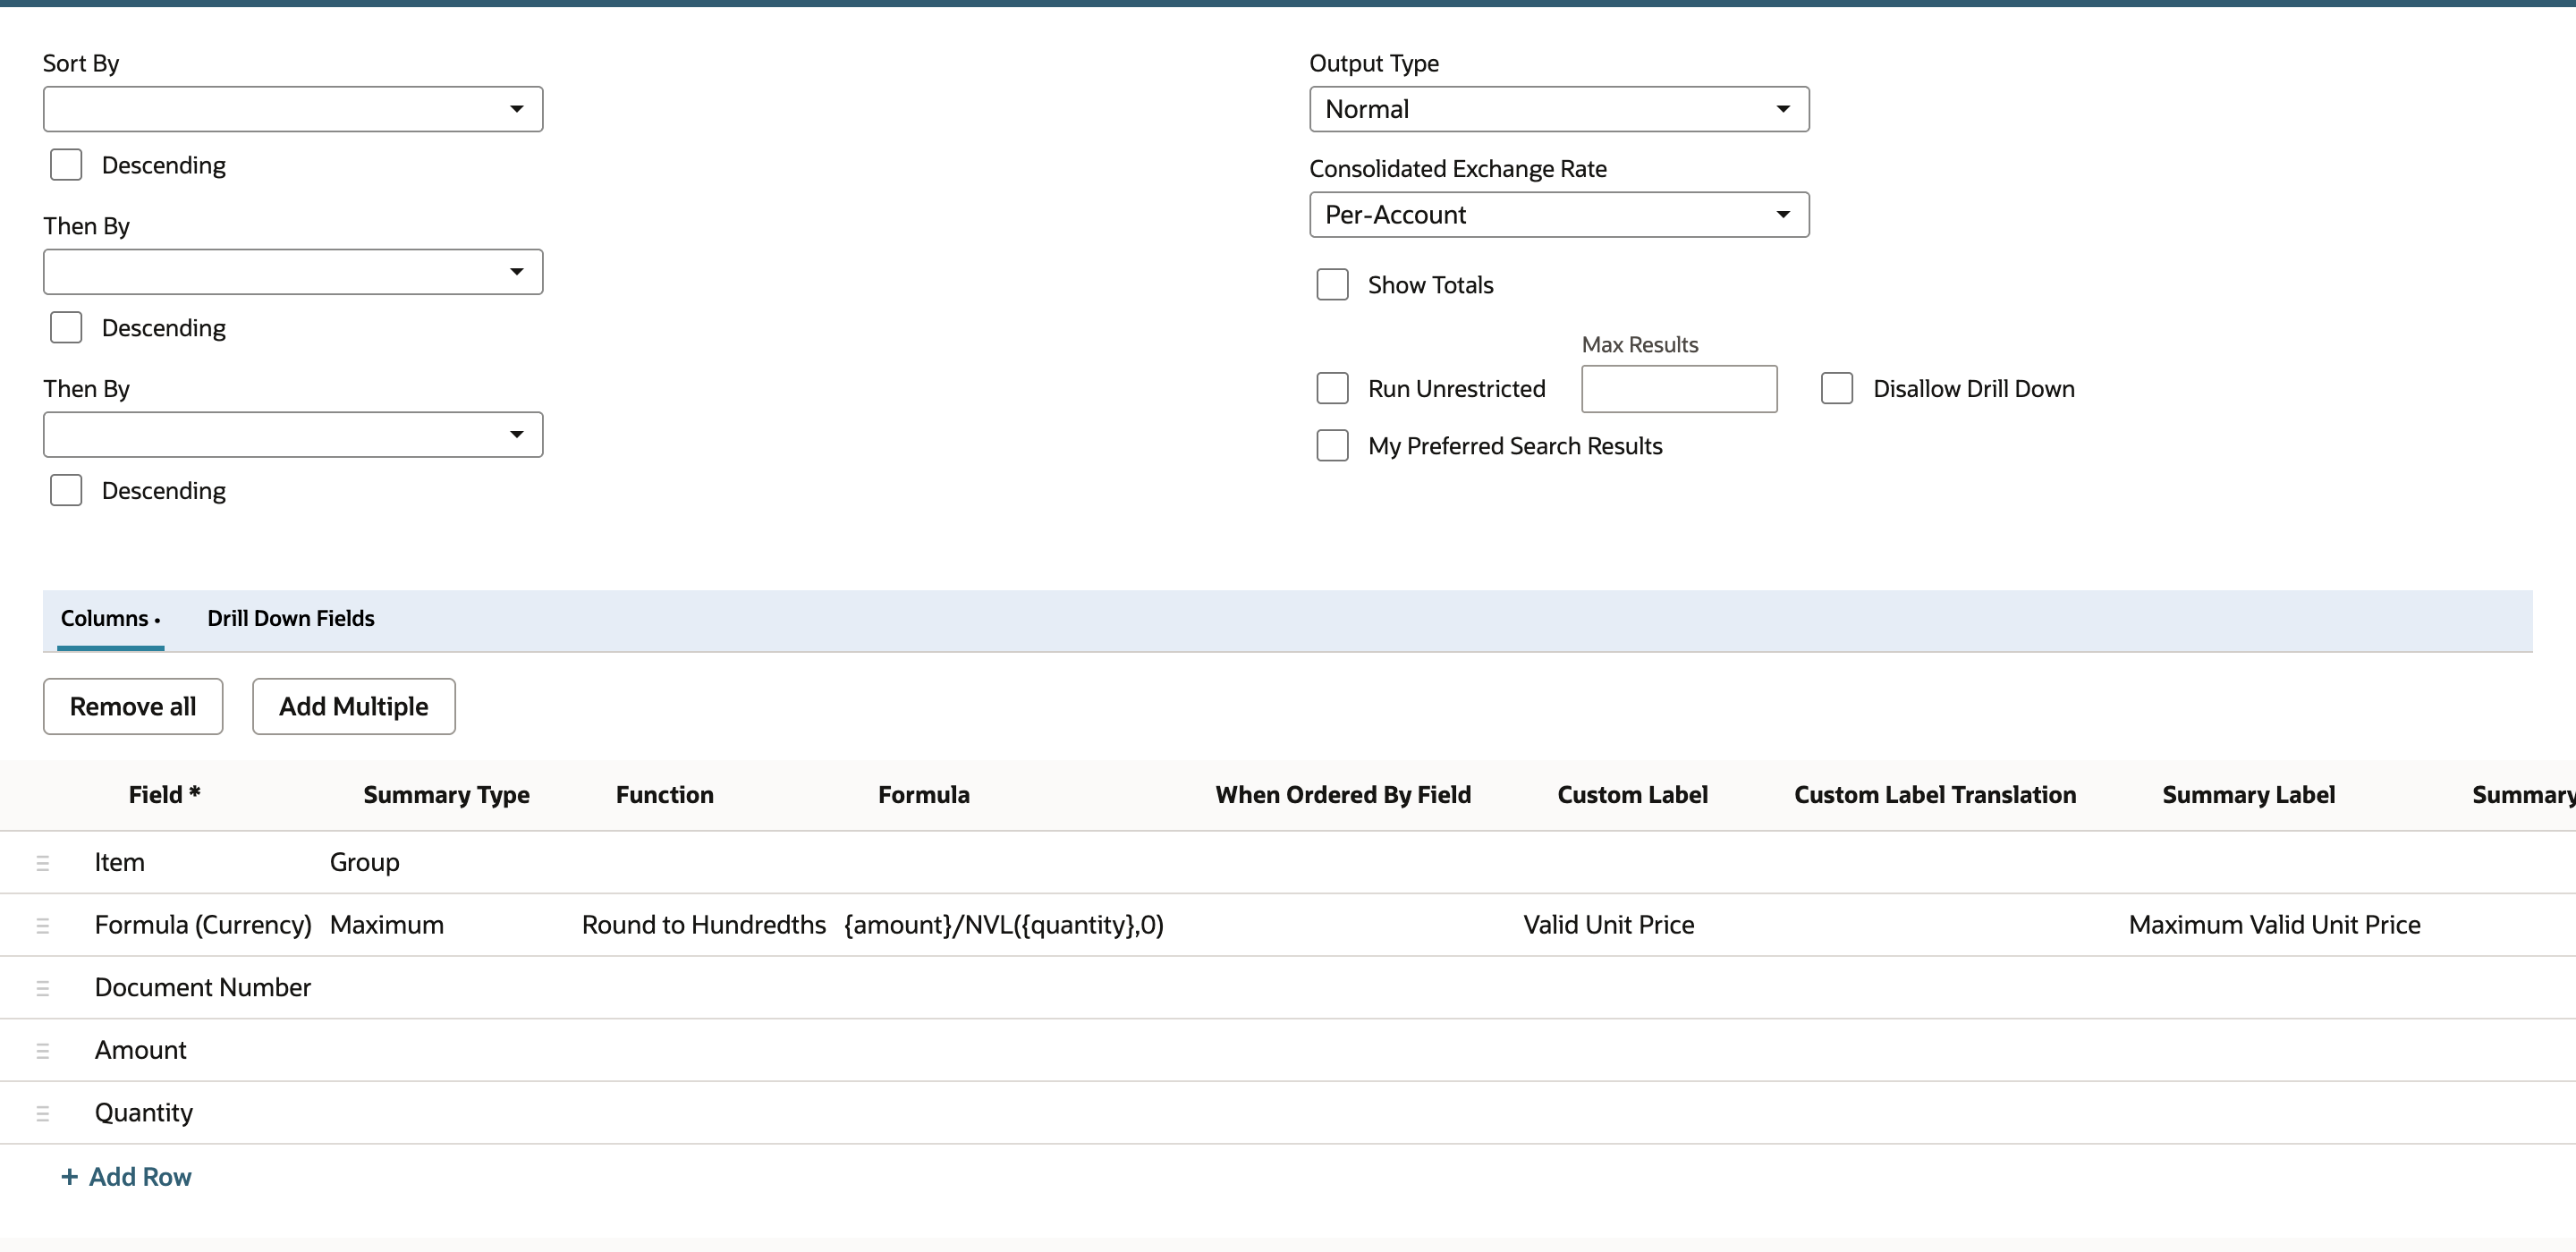The width and height of the screenshot is (2576, 1252).
Task: Click the drag handle for Item row
Action: coord(42,863)
